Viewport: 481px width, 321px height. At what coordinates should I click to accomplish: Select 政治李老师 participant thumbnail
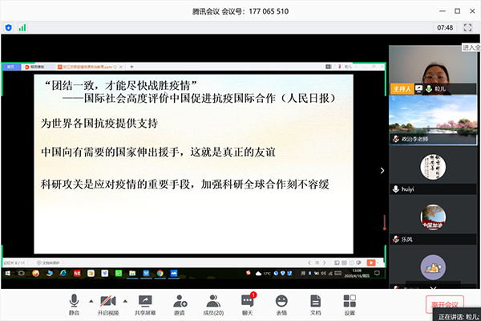tap(433, 120)
